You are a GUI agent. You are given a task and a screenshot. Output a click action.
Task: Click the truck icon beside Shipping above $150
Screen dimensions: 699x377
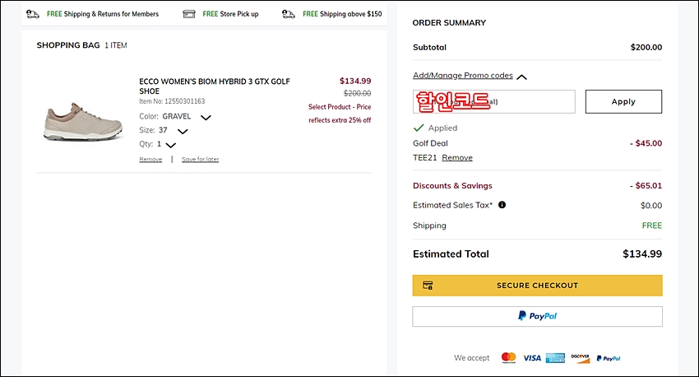click(x=289, y=14)
